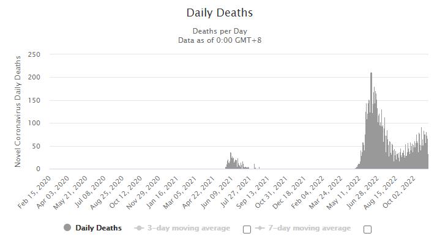Click the 250 y-axis value label

34,54
